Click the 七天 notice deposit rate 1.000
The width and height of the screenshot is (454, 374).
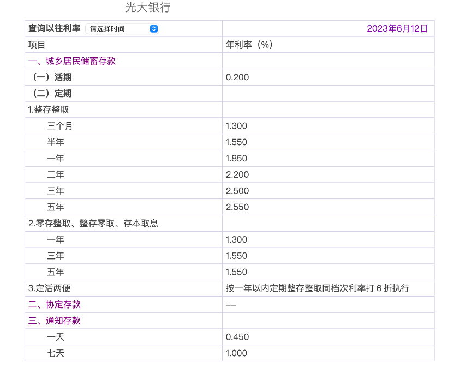click(236, 353)
